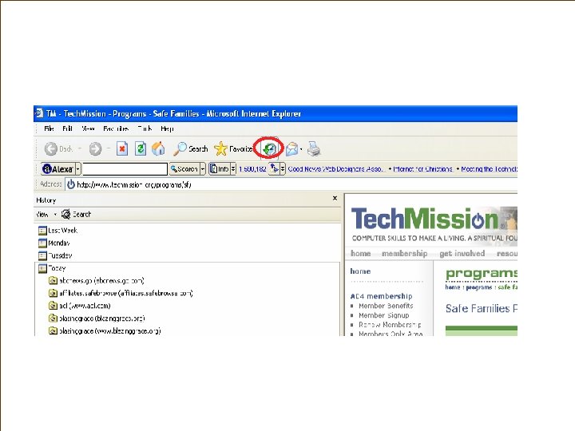
Task: Click the abcnews.go history folder icon
Action: (53, 281)
